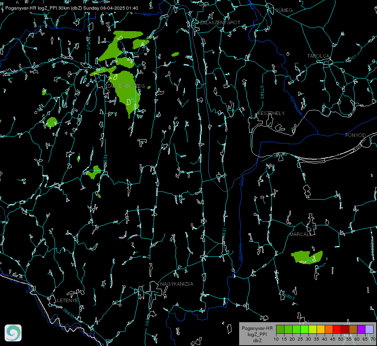The image size is (377, 346).
Task: Click the blue Zala river label
Action: [242, 181]
